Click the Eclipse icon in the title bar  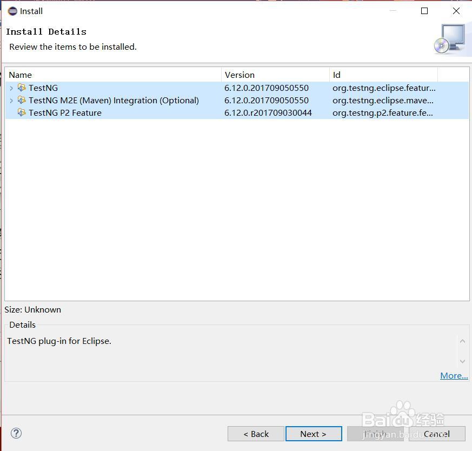[12, 11]
